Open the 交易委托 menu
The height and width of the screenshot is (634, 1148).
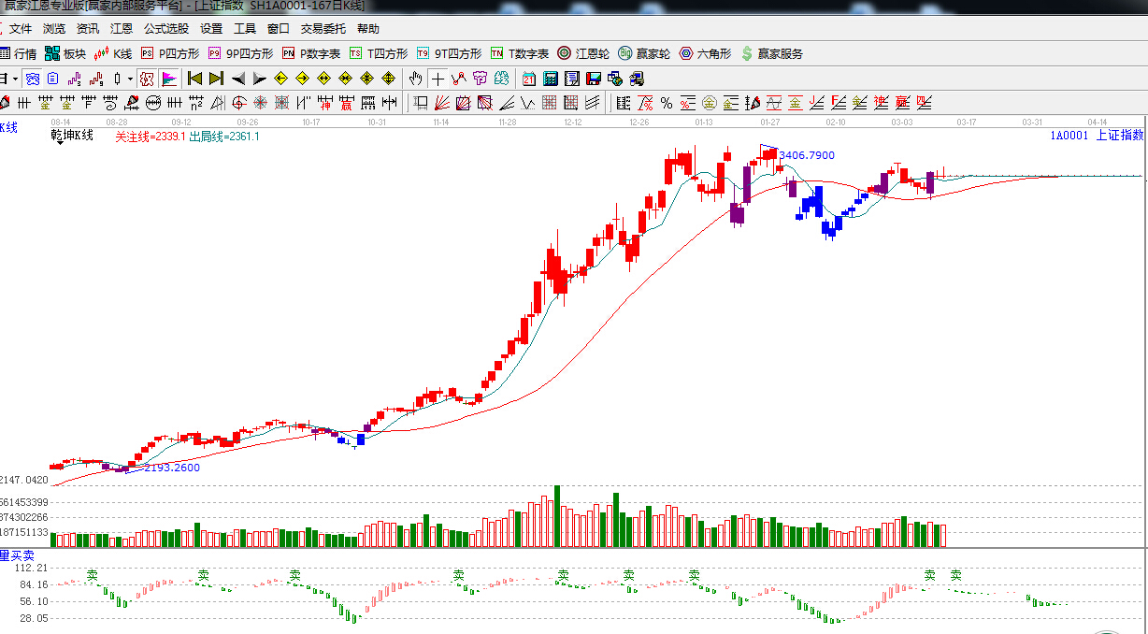point(323,29)
